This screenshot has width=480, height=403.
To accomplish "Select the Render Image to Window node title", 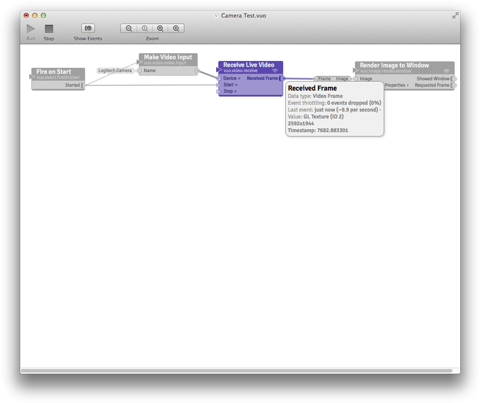I will coord(394,65).
